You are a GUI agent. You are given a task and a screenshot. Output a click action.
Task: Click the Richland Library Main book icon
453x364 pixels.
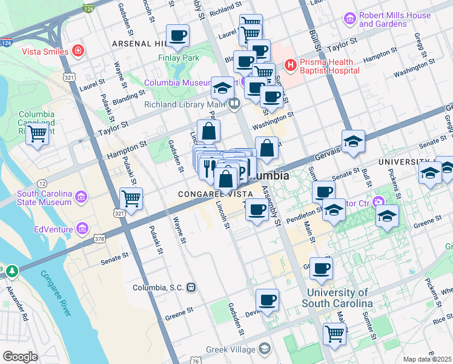click(234, 104)
